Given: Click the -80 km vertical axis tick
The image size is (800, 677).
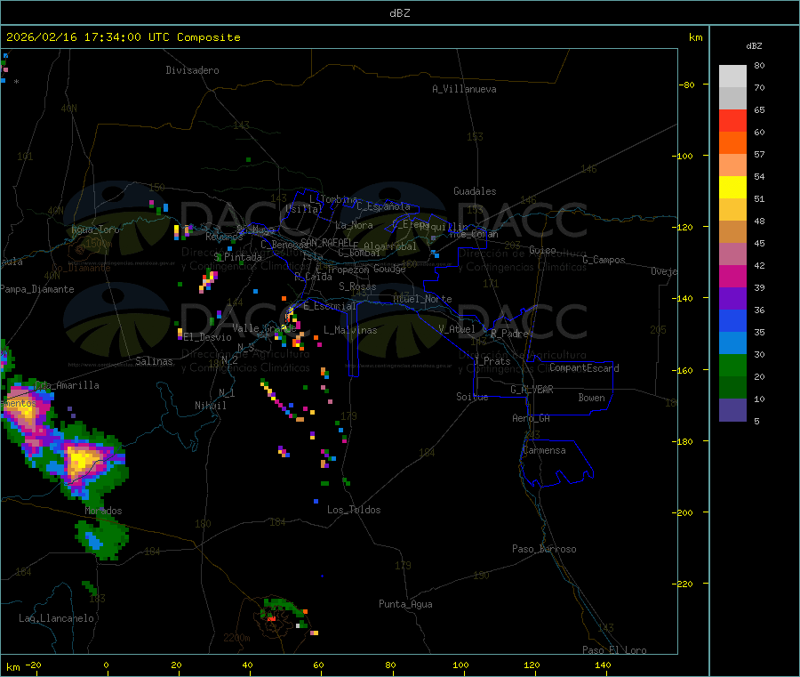Looking at the screenshot, I should 686,85.
